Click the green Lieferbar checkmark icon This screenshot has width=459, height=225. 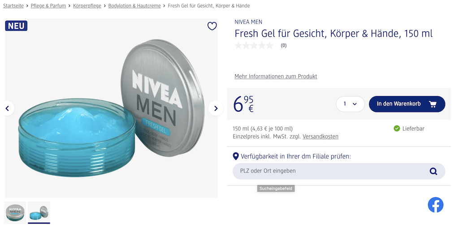click(397, 129)
